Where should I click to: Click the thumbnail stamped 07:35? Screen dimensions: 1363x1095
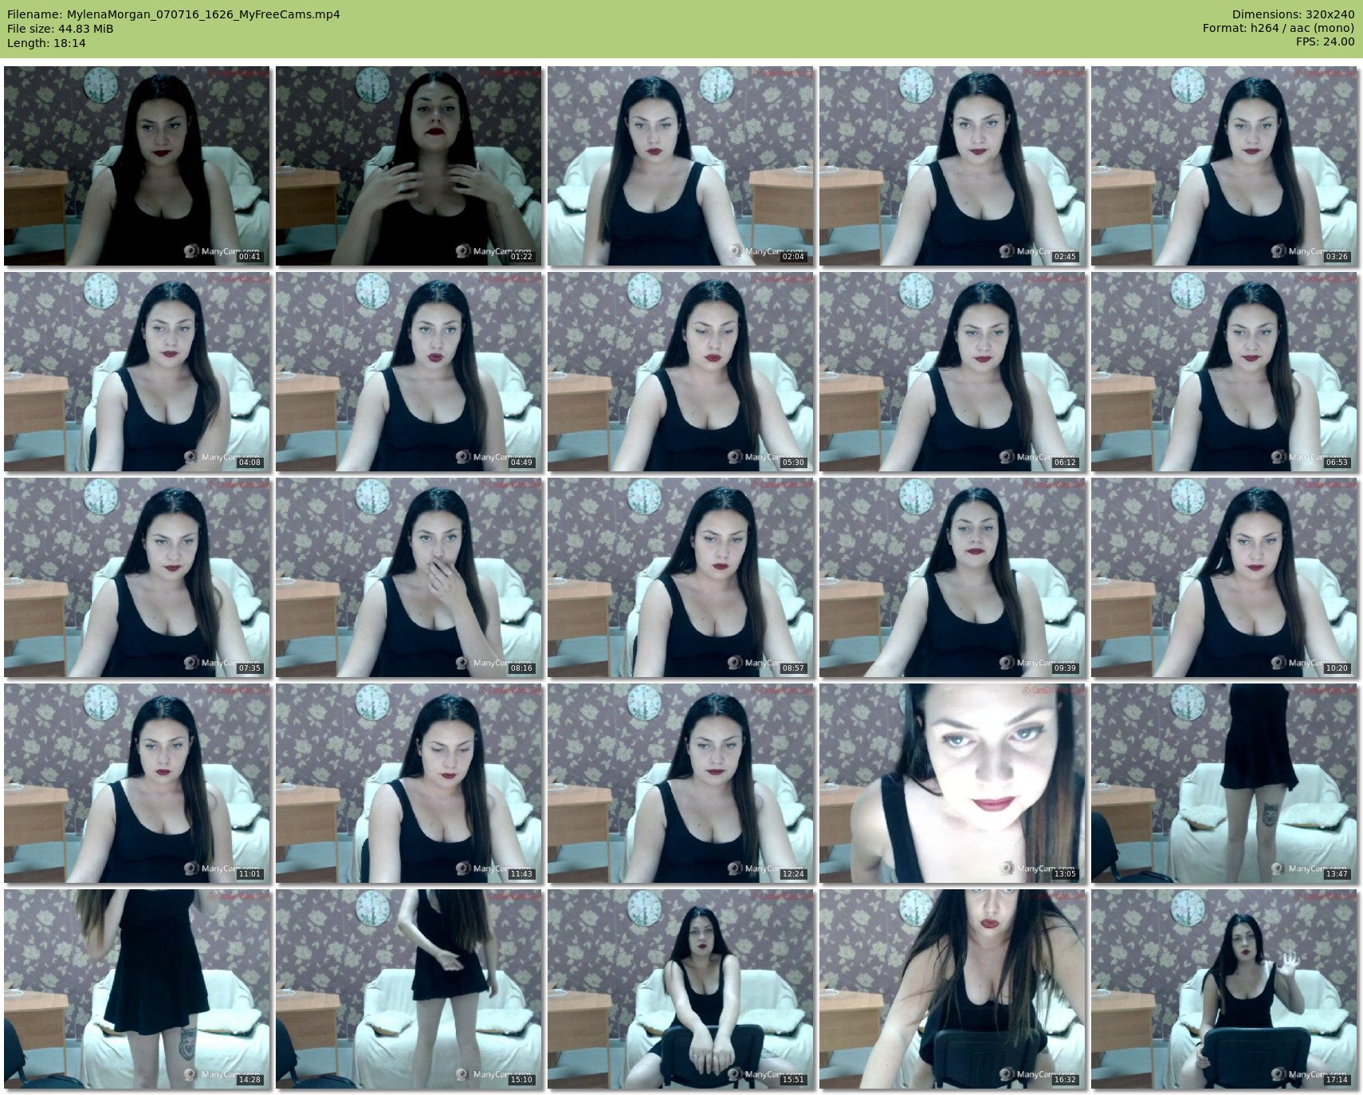click(x=136, y=577)
